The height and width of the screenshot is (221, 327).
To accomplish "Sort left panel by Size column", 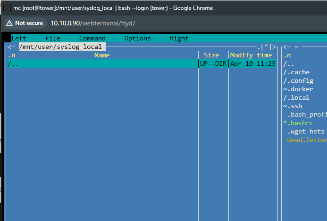I will 211,55.
